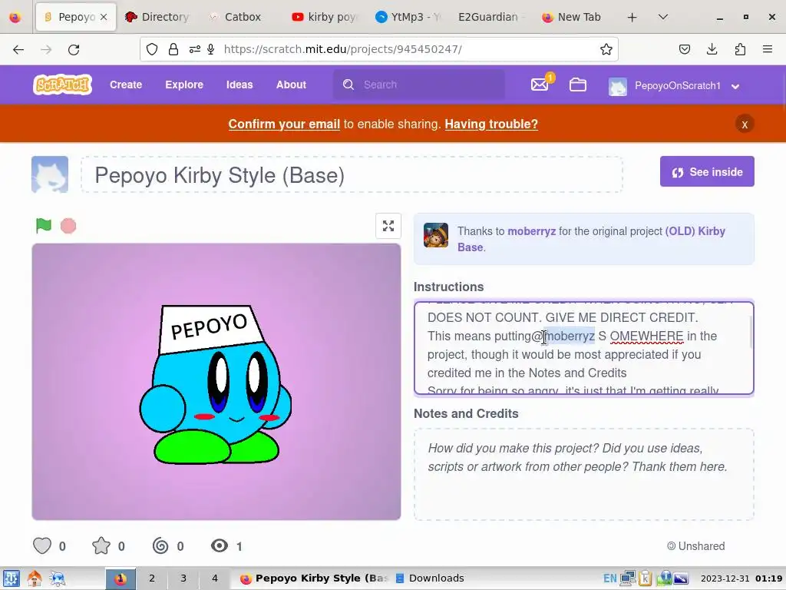
Task: Click the See inside button
Action: point(707,171)
